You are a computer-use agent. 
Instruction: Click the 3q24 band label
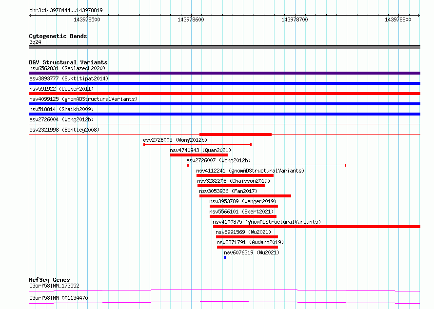(35, 42)
